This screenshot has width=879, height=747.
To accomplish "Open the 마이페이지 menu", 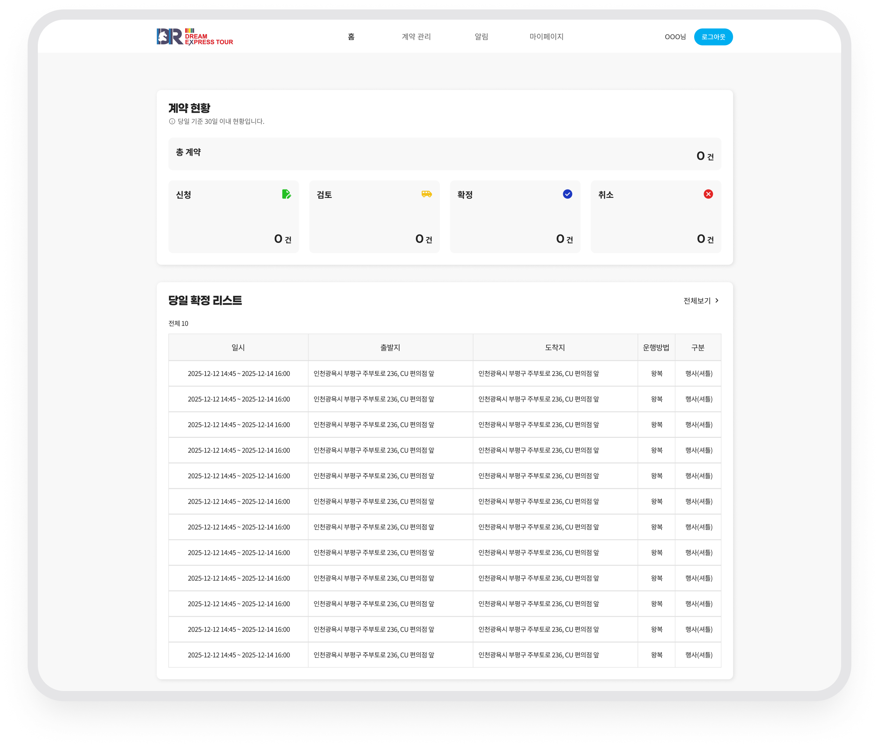I will [x=546, y=37].
